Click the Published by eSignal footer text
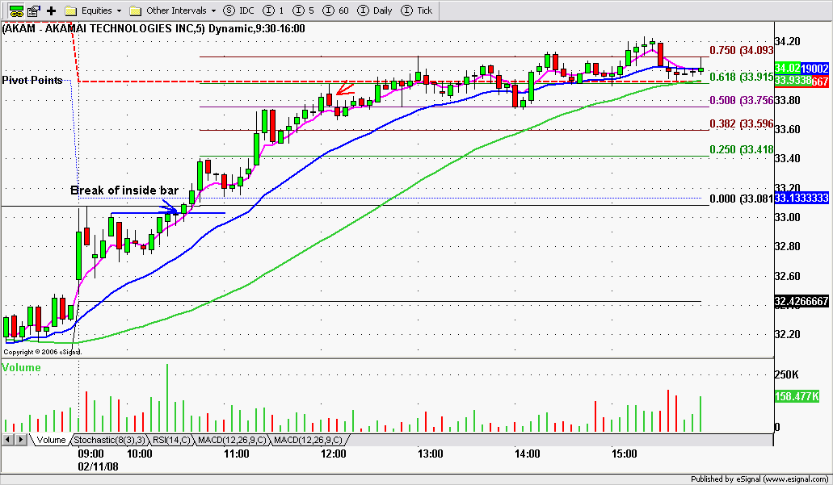 [759, 479]
